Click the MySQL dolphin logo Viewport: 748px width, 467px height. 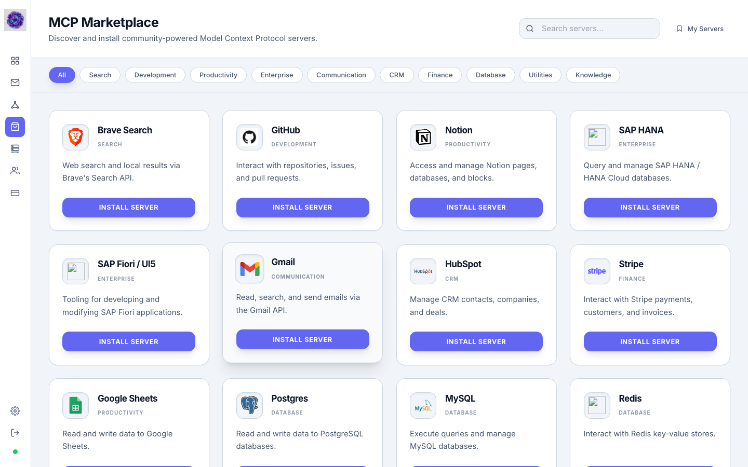423,405
